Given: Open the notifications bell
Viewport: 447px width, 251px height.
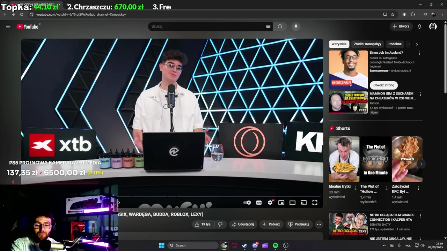Looking at the screenshot, I should click(x=419, y=26).
